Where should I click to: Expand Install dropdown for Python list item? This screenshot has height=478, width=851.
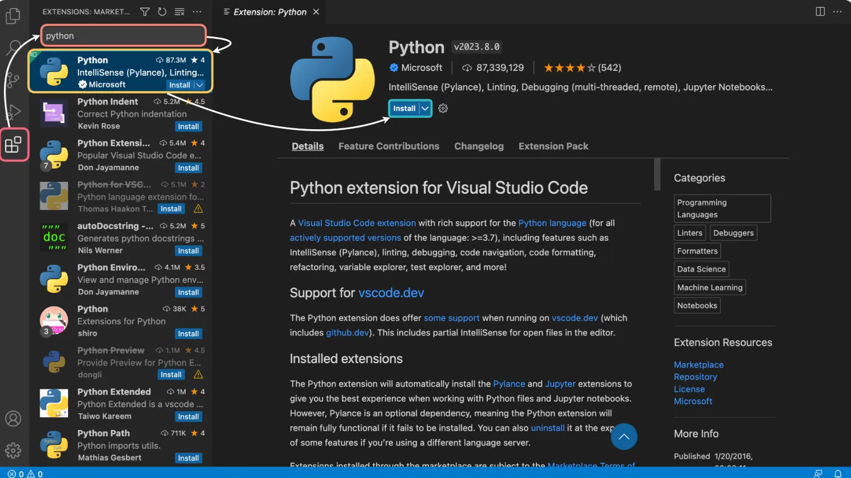pos(200,85)
